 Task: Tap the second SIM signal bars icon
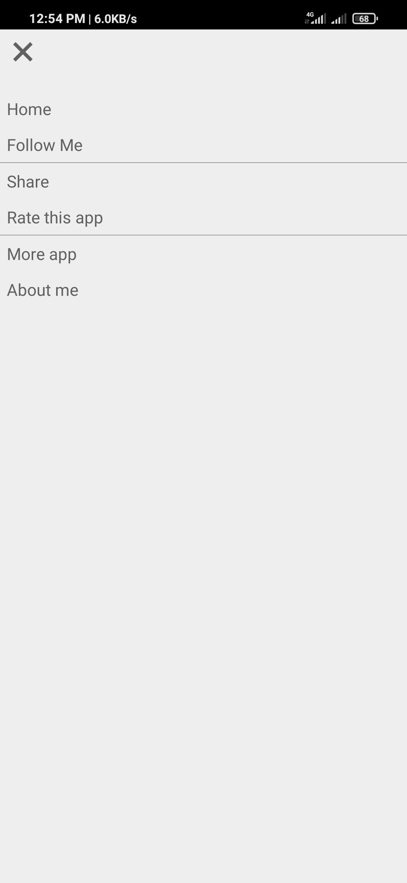click(338, 18)
